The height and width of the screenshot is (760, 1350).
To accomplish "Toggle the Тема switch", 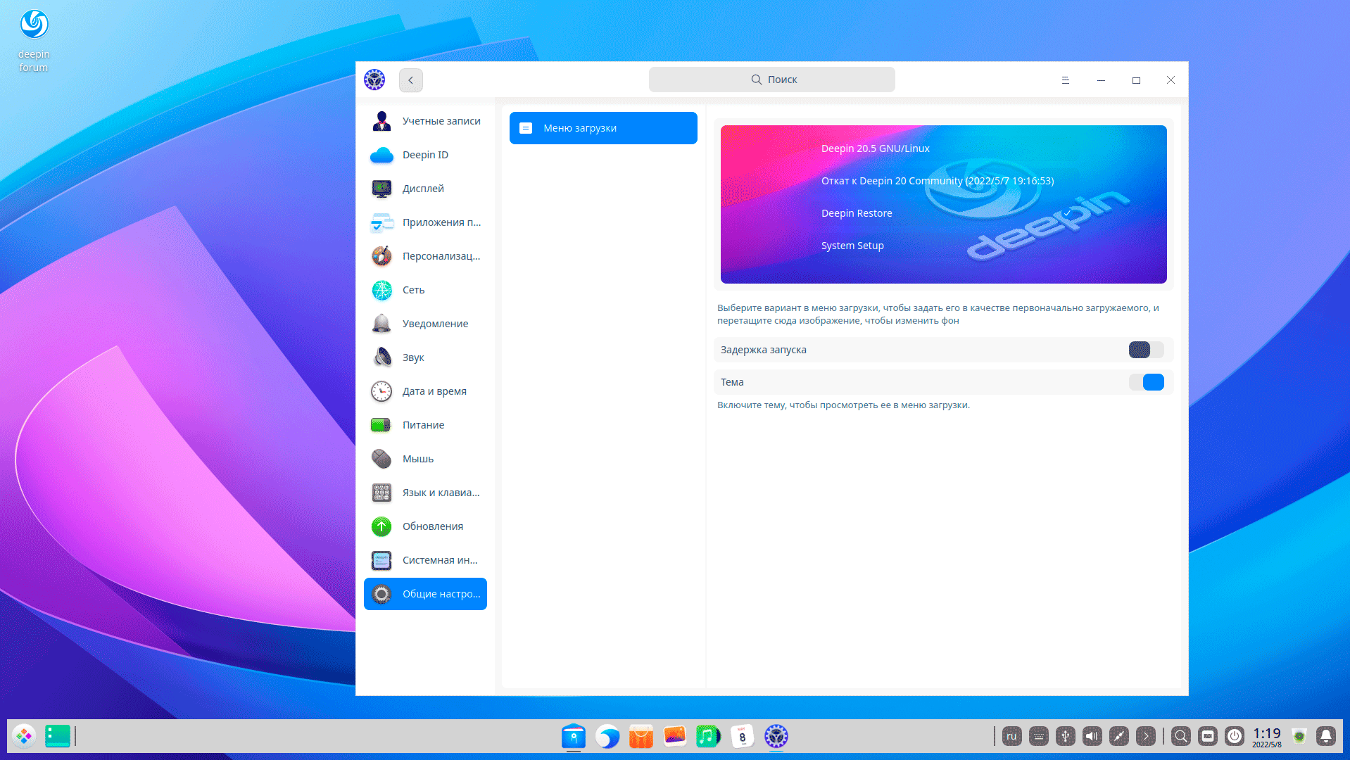I will pyautogui.click(x=1146, y=382).
